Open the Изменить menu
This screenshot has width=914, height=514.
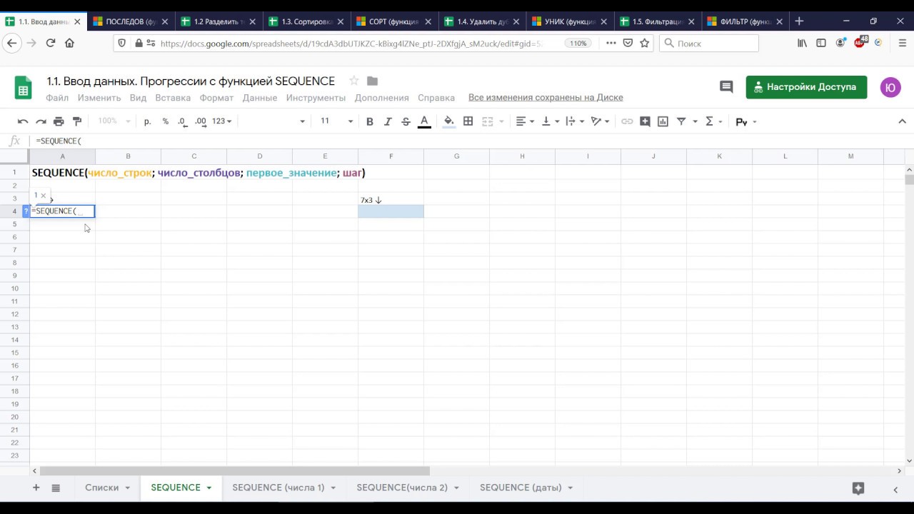(99, 98)
